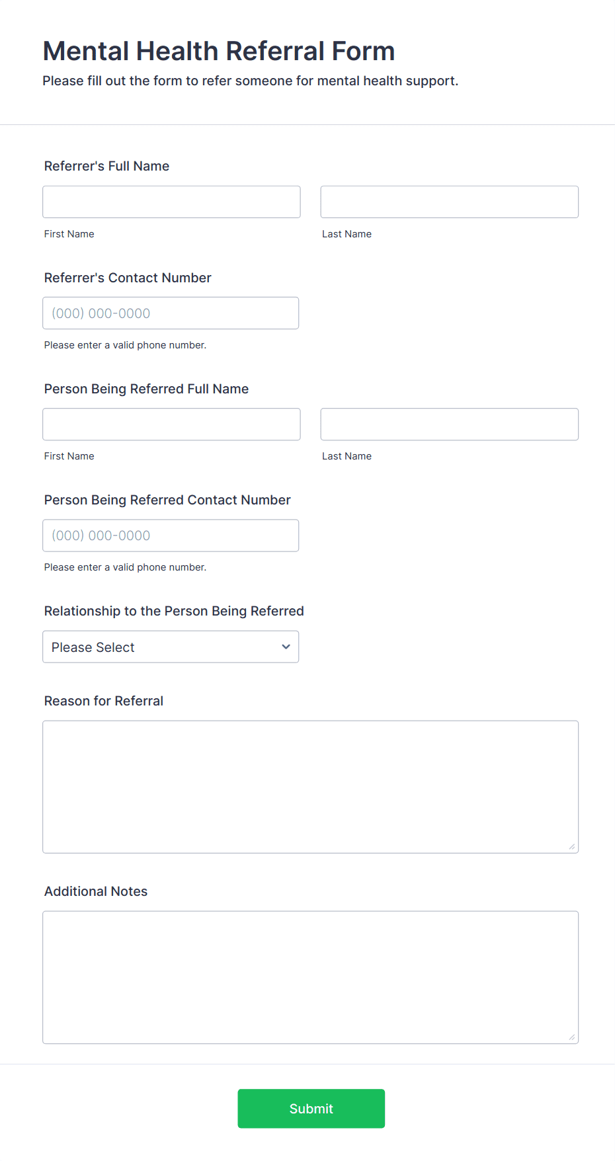This screenshot has width=615, height=1161.
Task: Click the Person Being Referred Last Name field
Action: click(448, 424)
